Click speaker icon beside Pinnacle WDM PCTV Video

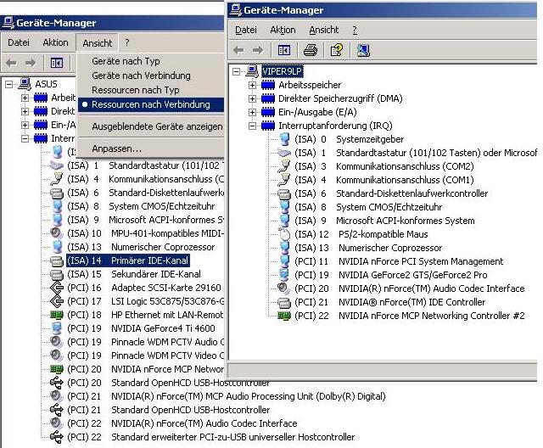point(56,356)
